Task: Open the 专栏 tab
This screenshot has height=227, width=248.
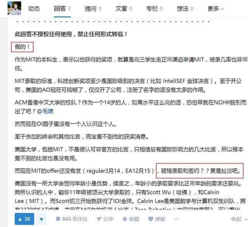Action: 154,9
